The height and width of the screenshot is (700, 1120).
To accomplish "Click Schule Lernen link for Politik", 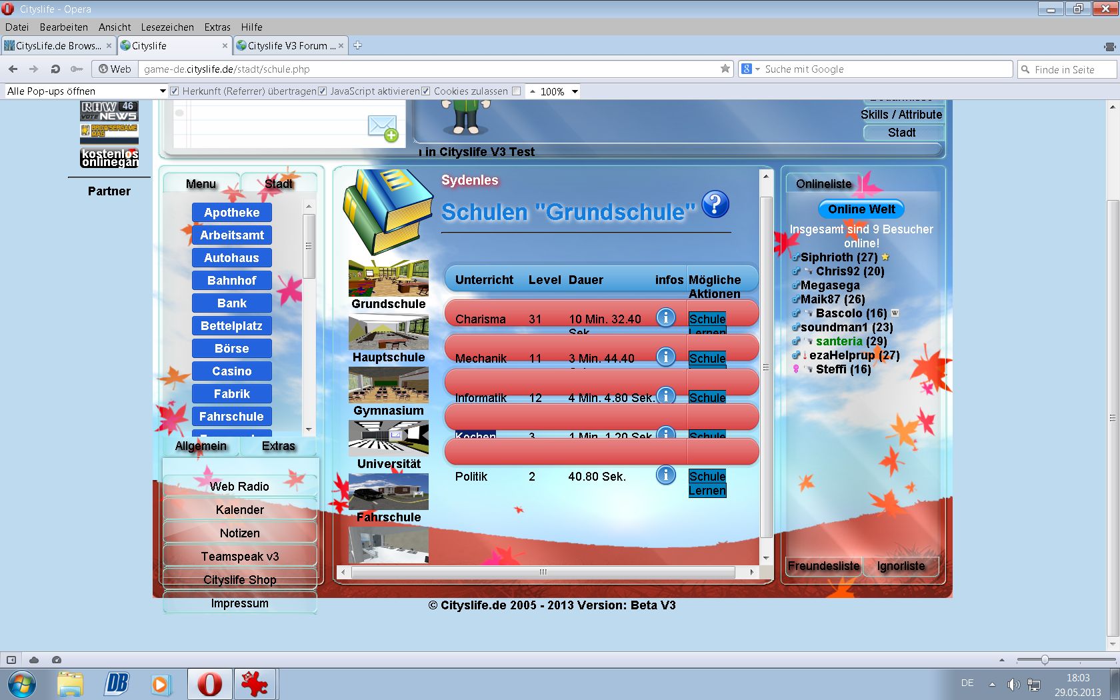I will [707, 483].
